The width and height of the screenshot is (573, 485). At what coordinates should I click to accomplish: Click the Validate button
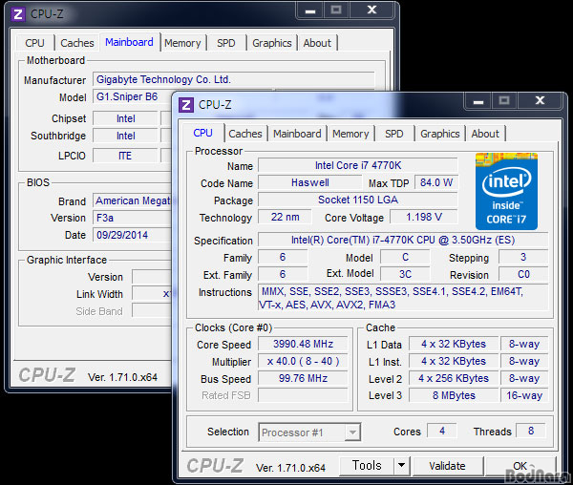pyautogui.click(x=447, y=466)
